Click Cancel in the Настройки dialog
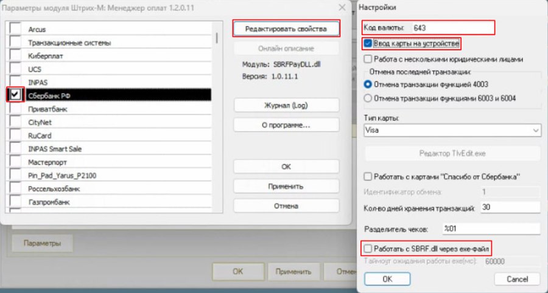The image size is (548, 293). coord(518,279)
